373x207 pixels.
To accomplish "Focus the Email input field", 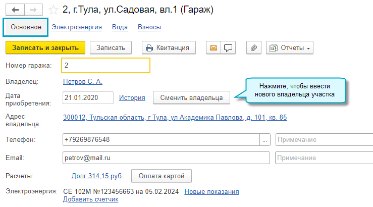I will pyautogui.click(x=166, y=158).
